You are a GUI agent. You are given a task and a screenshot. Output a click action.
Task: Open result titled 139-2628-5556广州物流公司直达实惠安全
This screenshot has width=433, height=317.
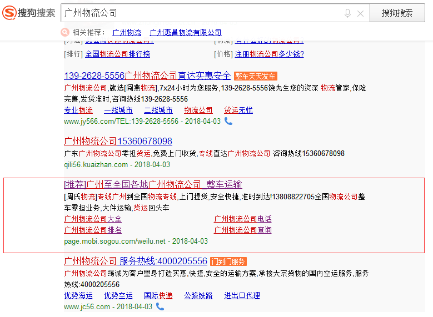pyautogui.click(x=147, y=76)
